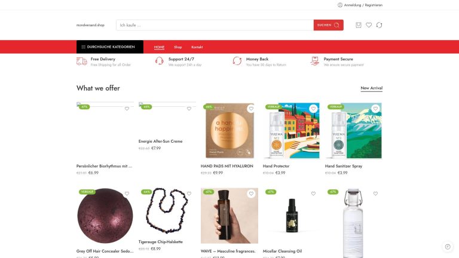Viewport: 459px width, 258px height.
Task: Click the compare refresh icon in header
Action: coord(379,25)
